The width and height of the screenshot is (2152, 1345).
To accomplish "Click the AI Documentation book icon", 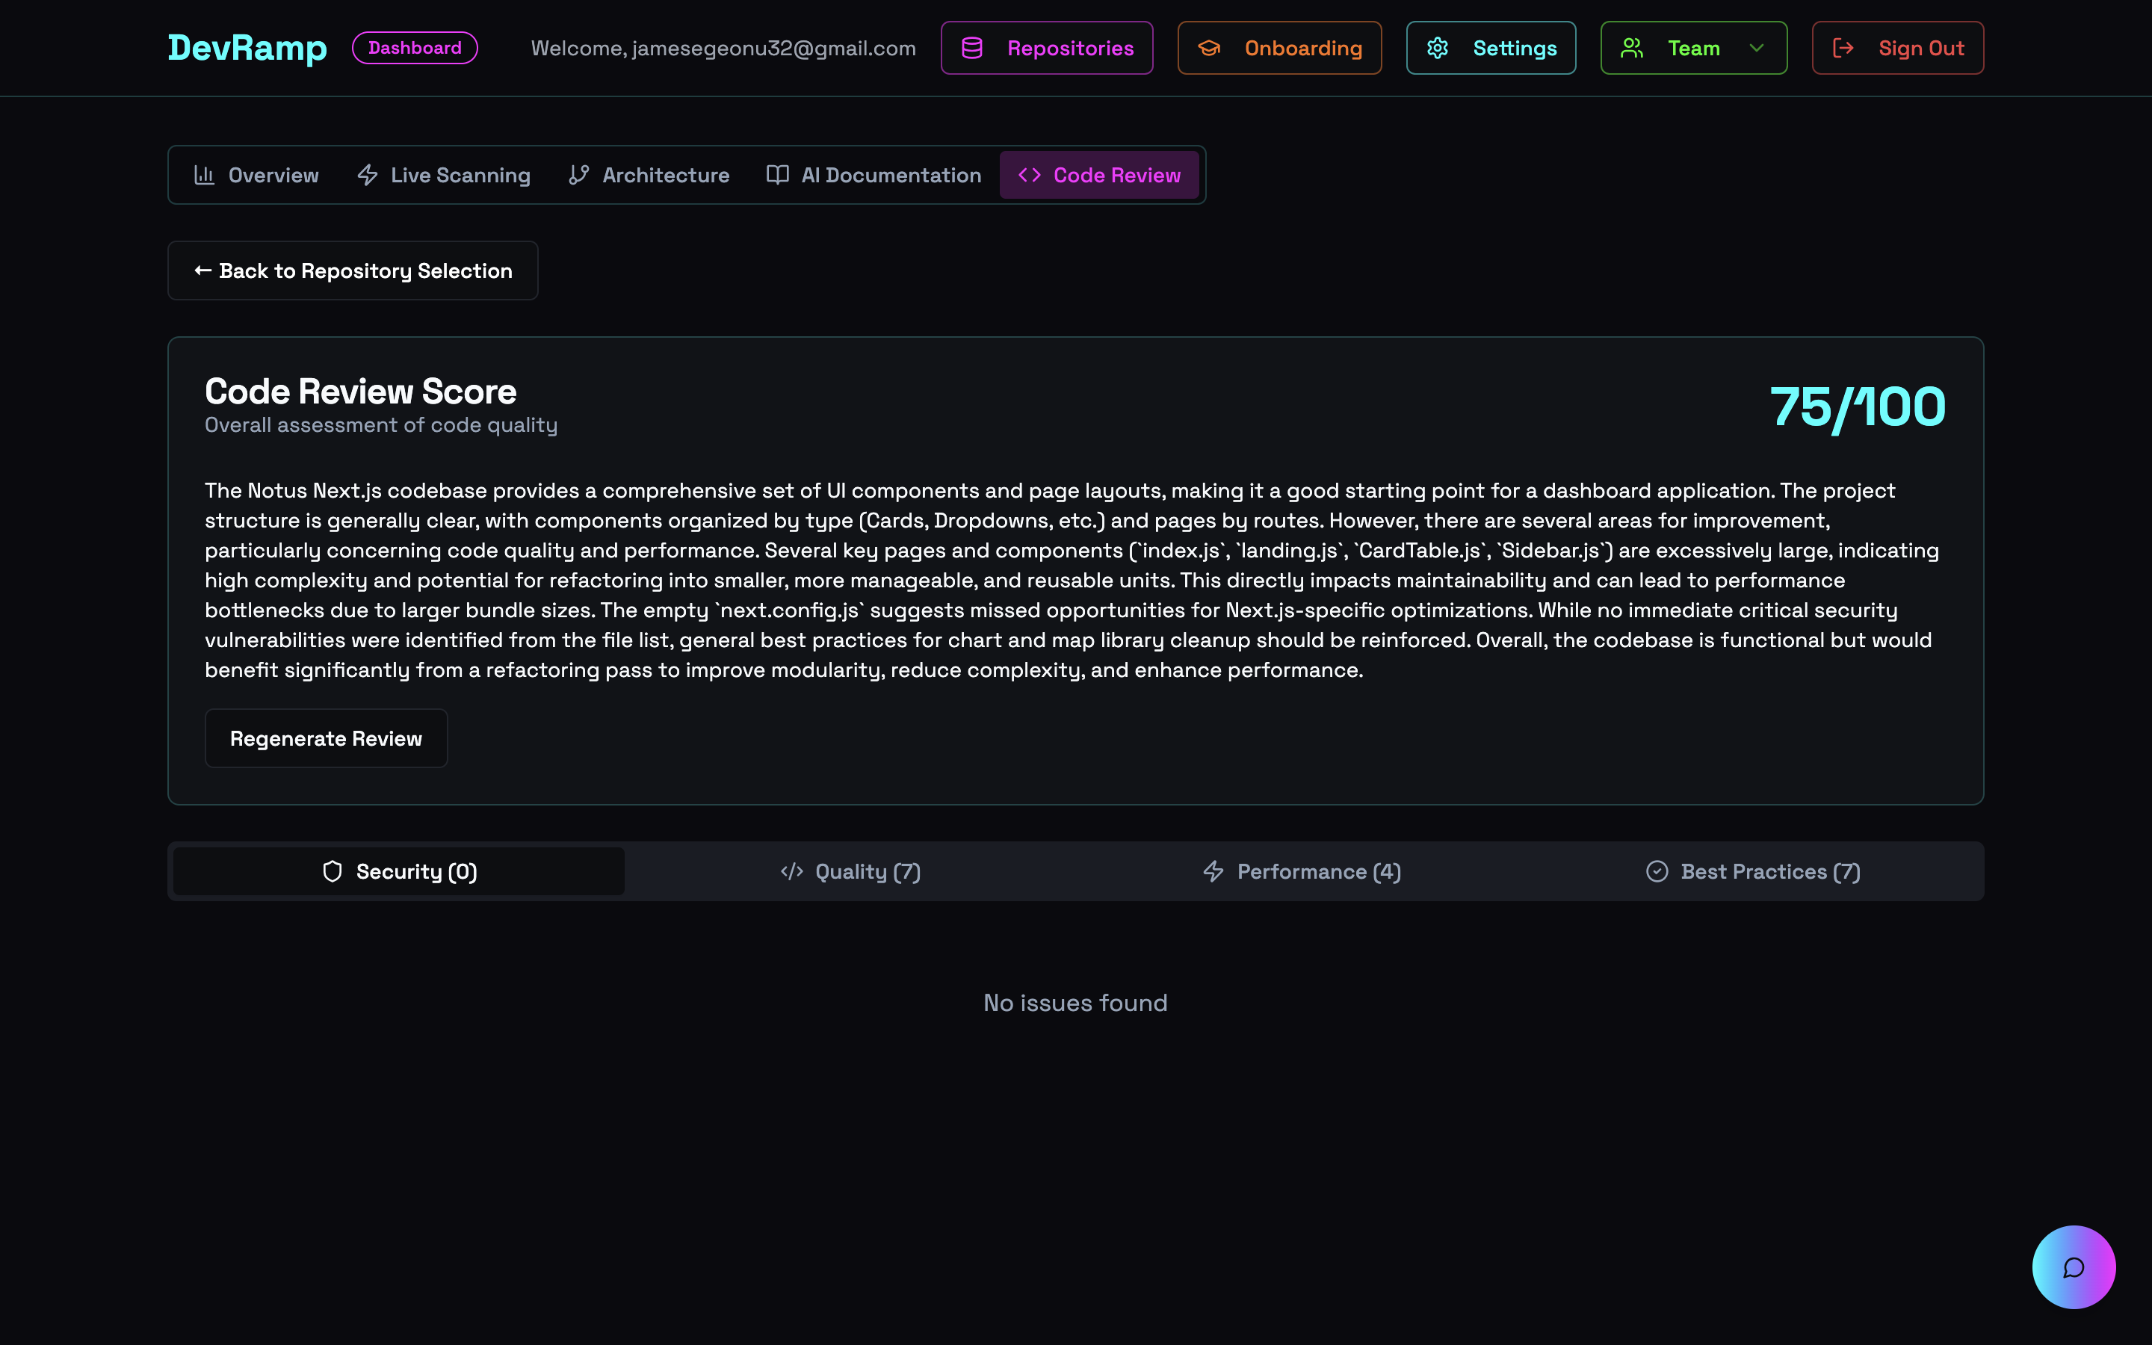I will pos(777,174).
